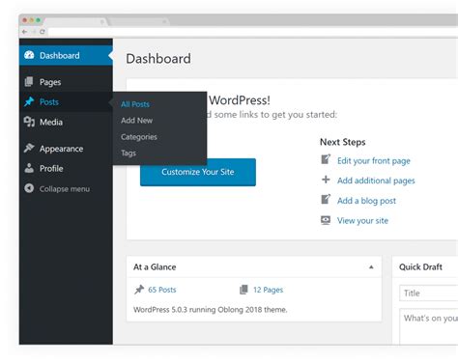Click the plus icon beside Add additional pages

pyautogui.click(x=326, y=180)
